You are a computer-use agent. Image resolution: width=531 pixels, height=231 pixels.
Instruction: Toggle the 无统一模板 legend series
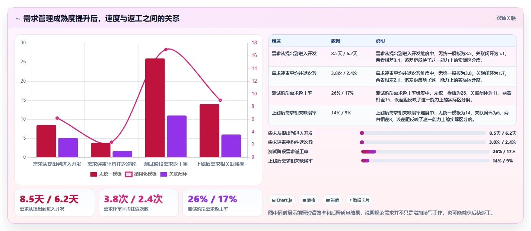tap(106, 174)
